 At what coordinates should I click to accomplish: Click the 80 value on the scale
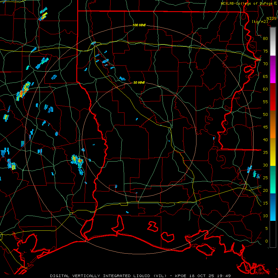tap(265, 39)
